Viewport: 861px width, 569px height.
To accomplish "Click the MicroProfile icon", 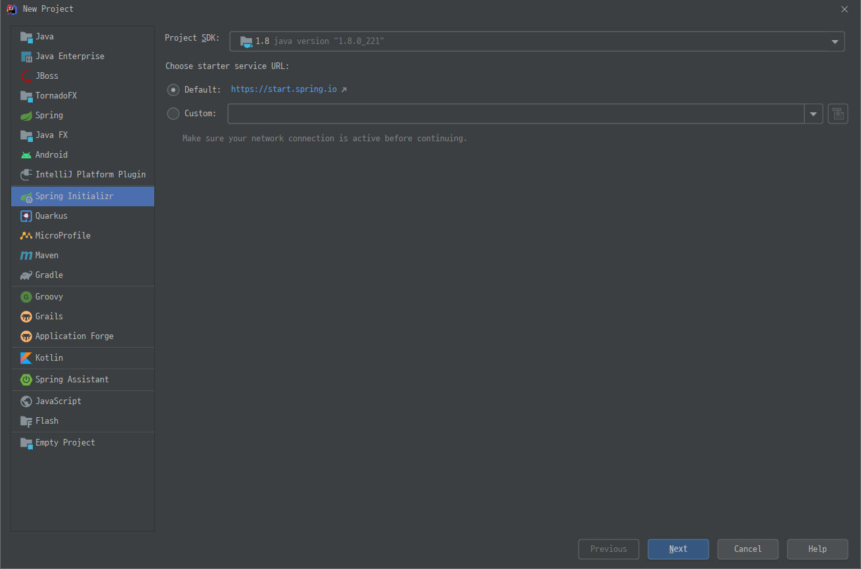I will pyautogui.click(x=26, y=236).
